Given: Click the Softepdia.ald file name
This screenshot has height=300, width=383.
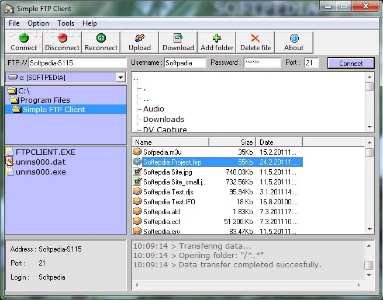Looking at the screenshot, I should pos(161,212).
